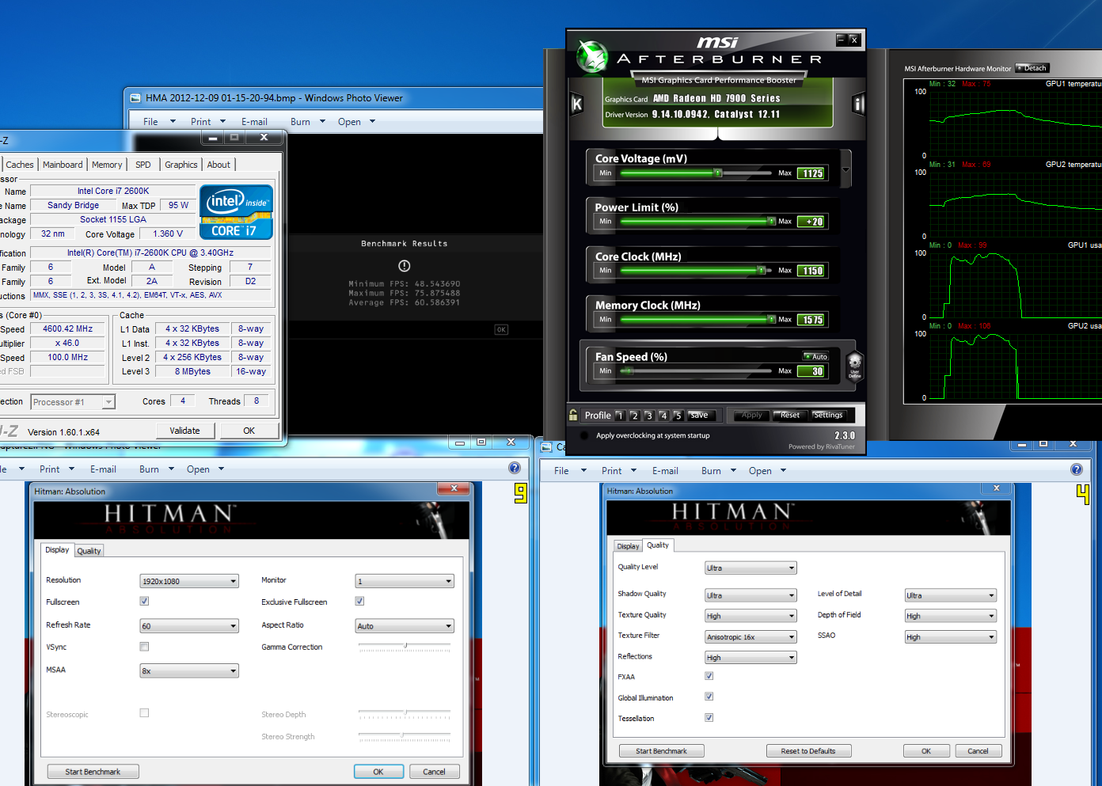Click Cancel in the Hitman Quality dialog
The width and height of the screenshot is (1102, 786).
point(978,751)
